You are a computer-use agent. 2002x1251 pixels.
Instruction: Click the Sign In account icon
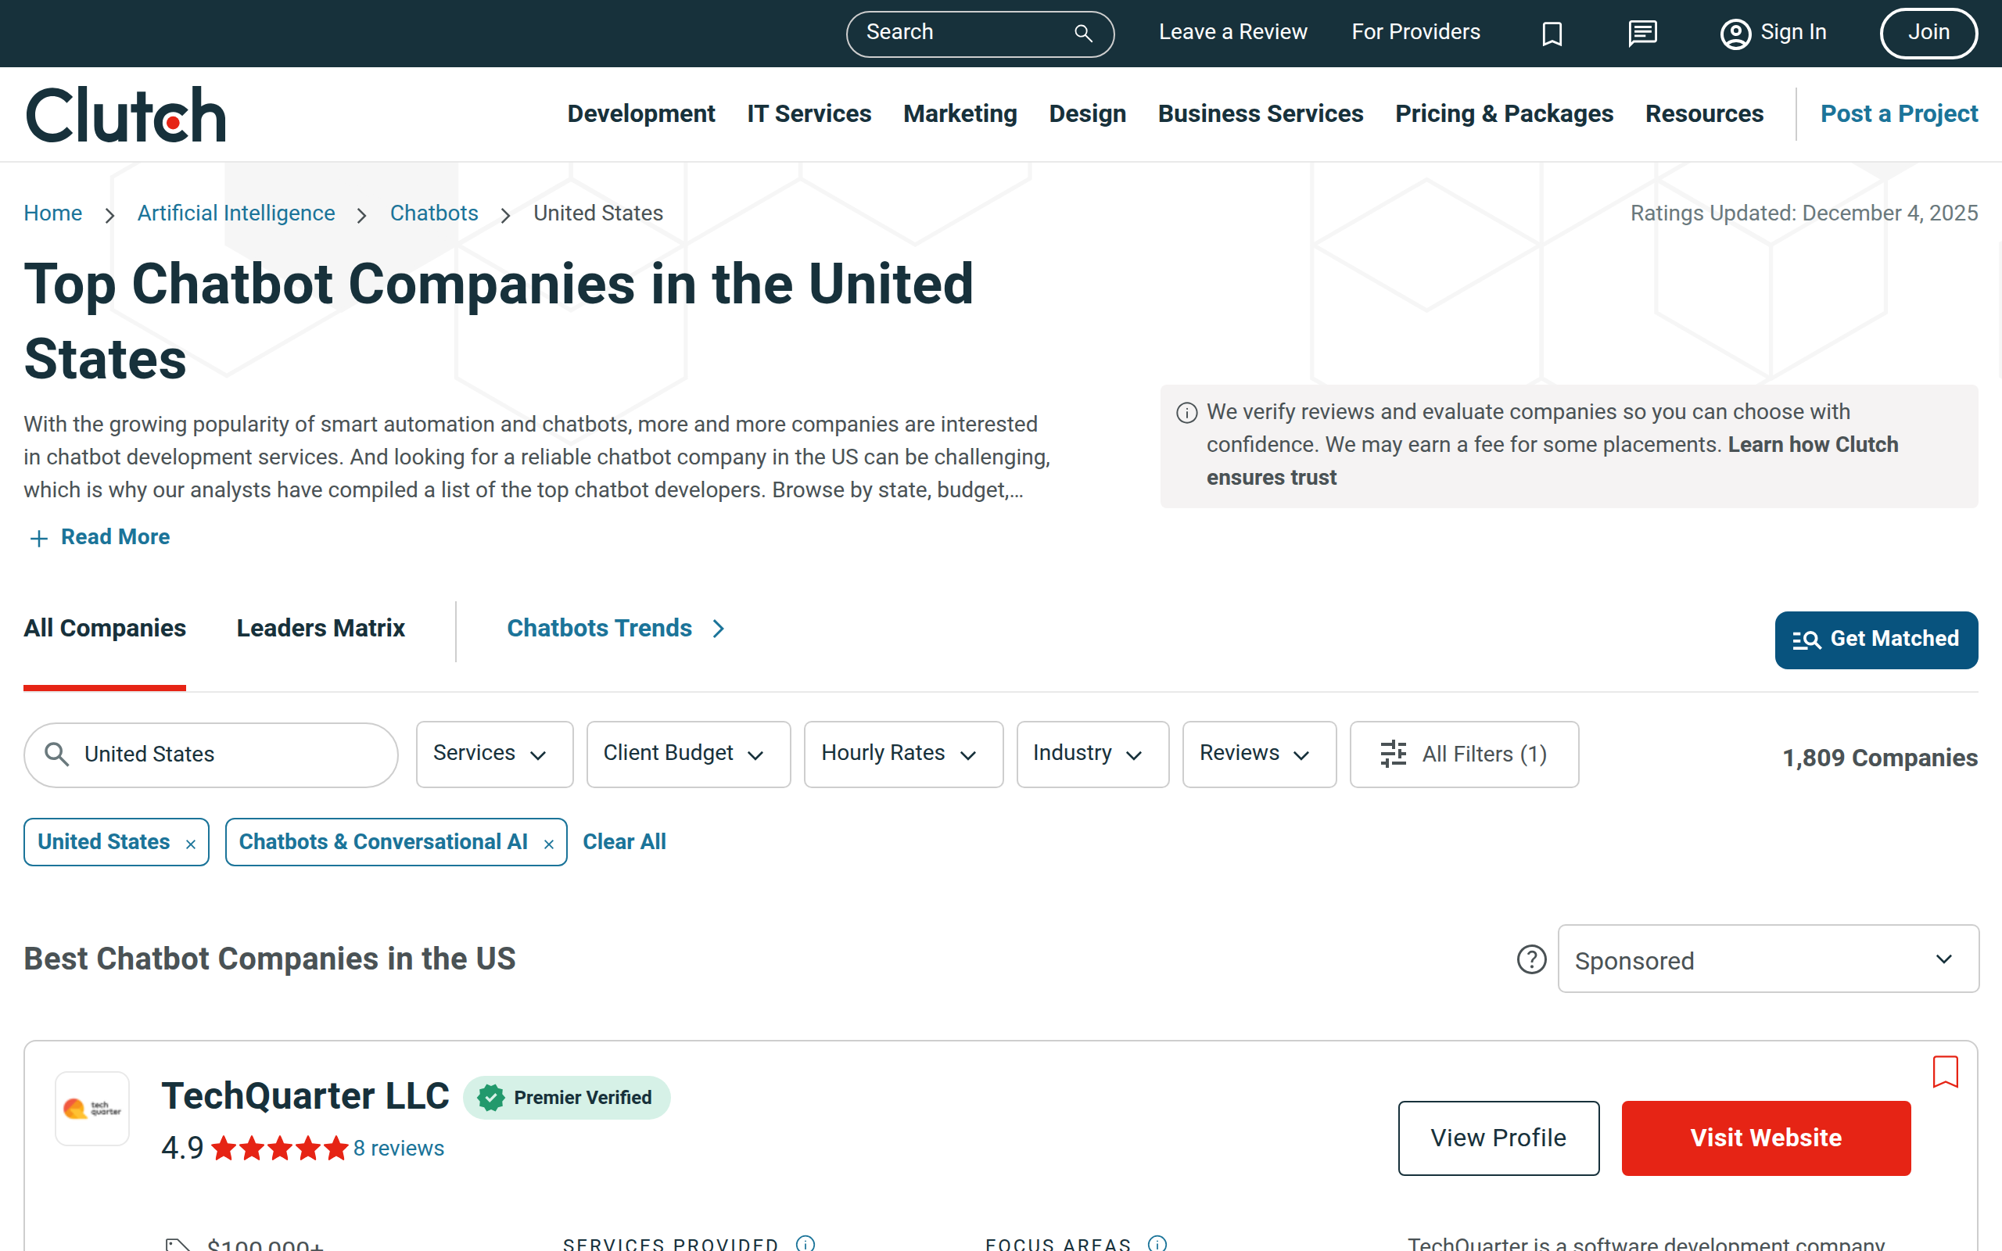[x=1735, y=33]
